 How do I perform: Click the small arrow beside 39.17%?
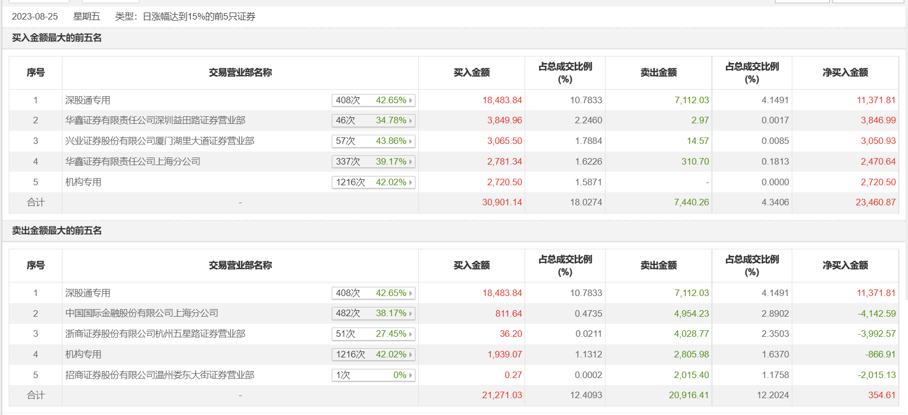tap(411, 162)
